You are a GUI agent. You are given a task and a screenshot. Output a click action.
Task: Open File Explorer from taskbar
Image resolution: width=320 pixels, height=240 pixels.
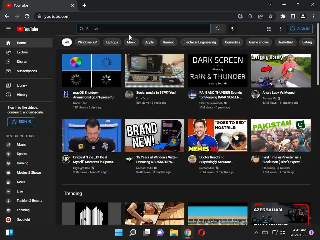[x=174, y=232]
